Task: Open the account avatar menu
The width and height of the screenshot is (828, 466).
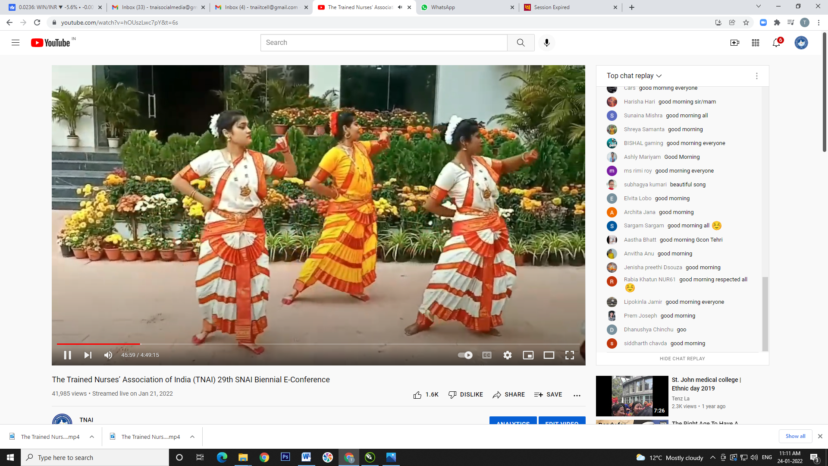Action: [x=801, y=43]
